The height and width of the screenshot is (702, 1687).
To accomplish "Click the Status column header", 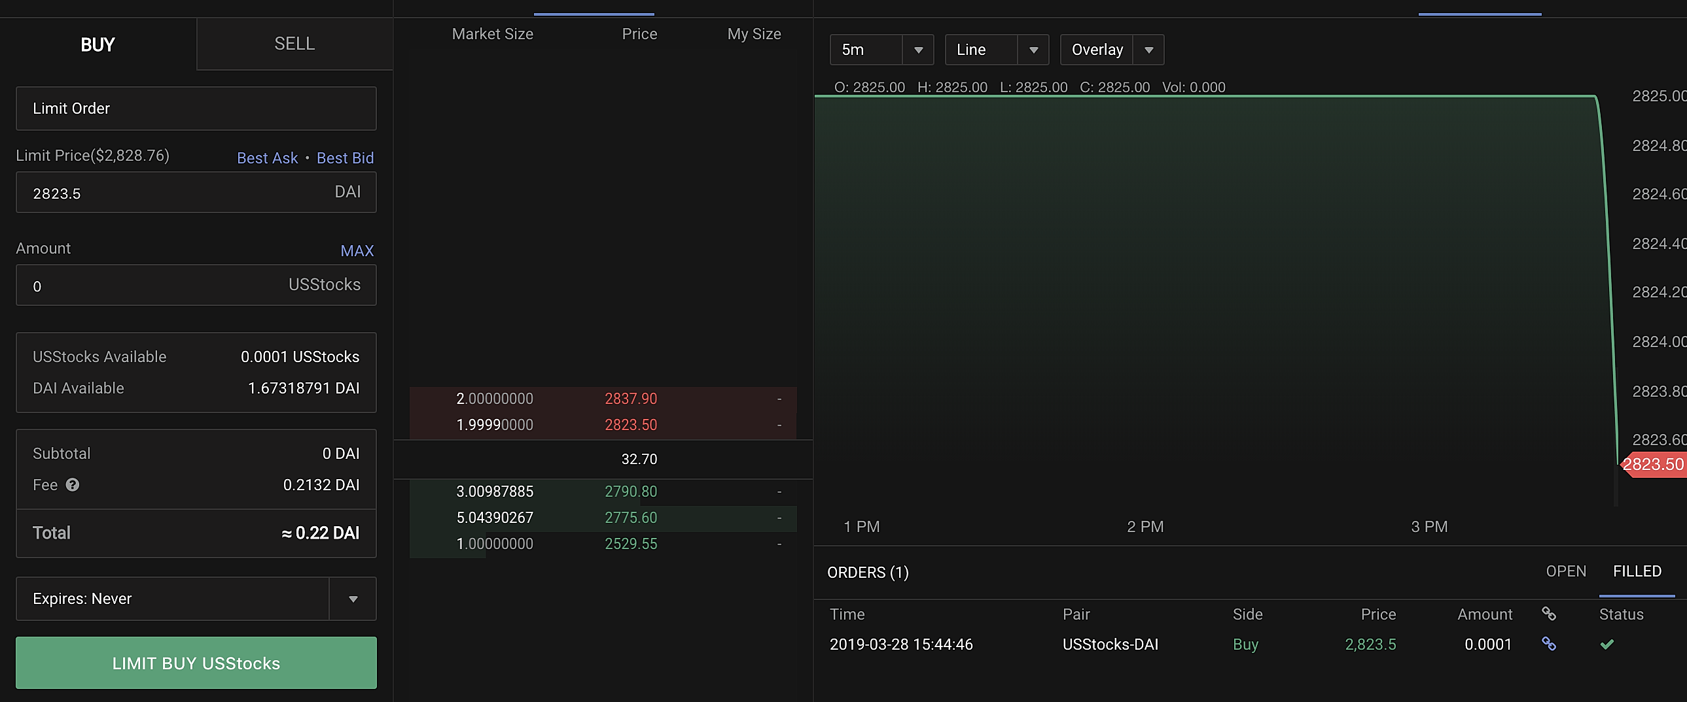I will pos(1621,614).
